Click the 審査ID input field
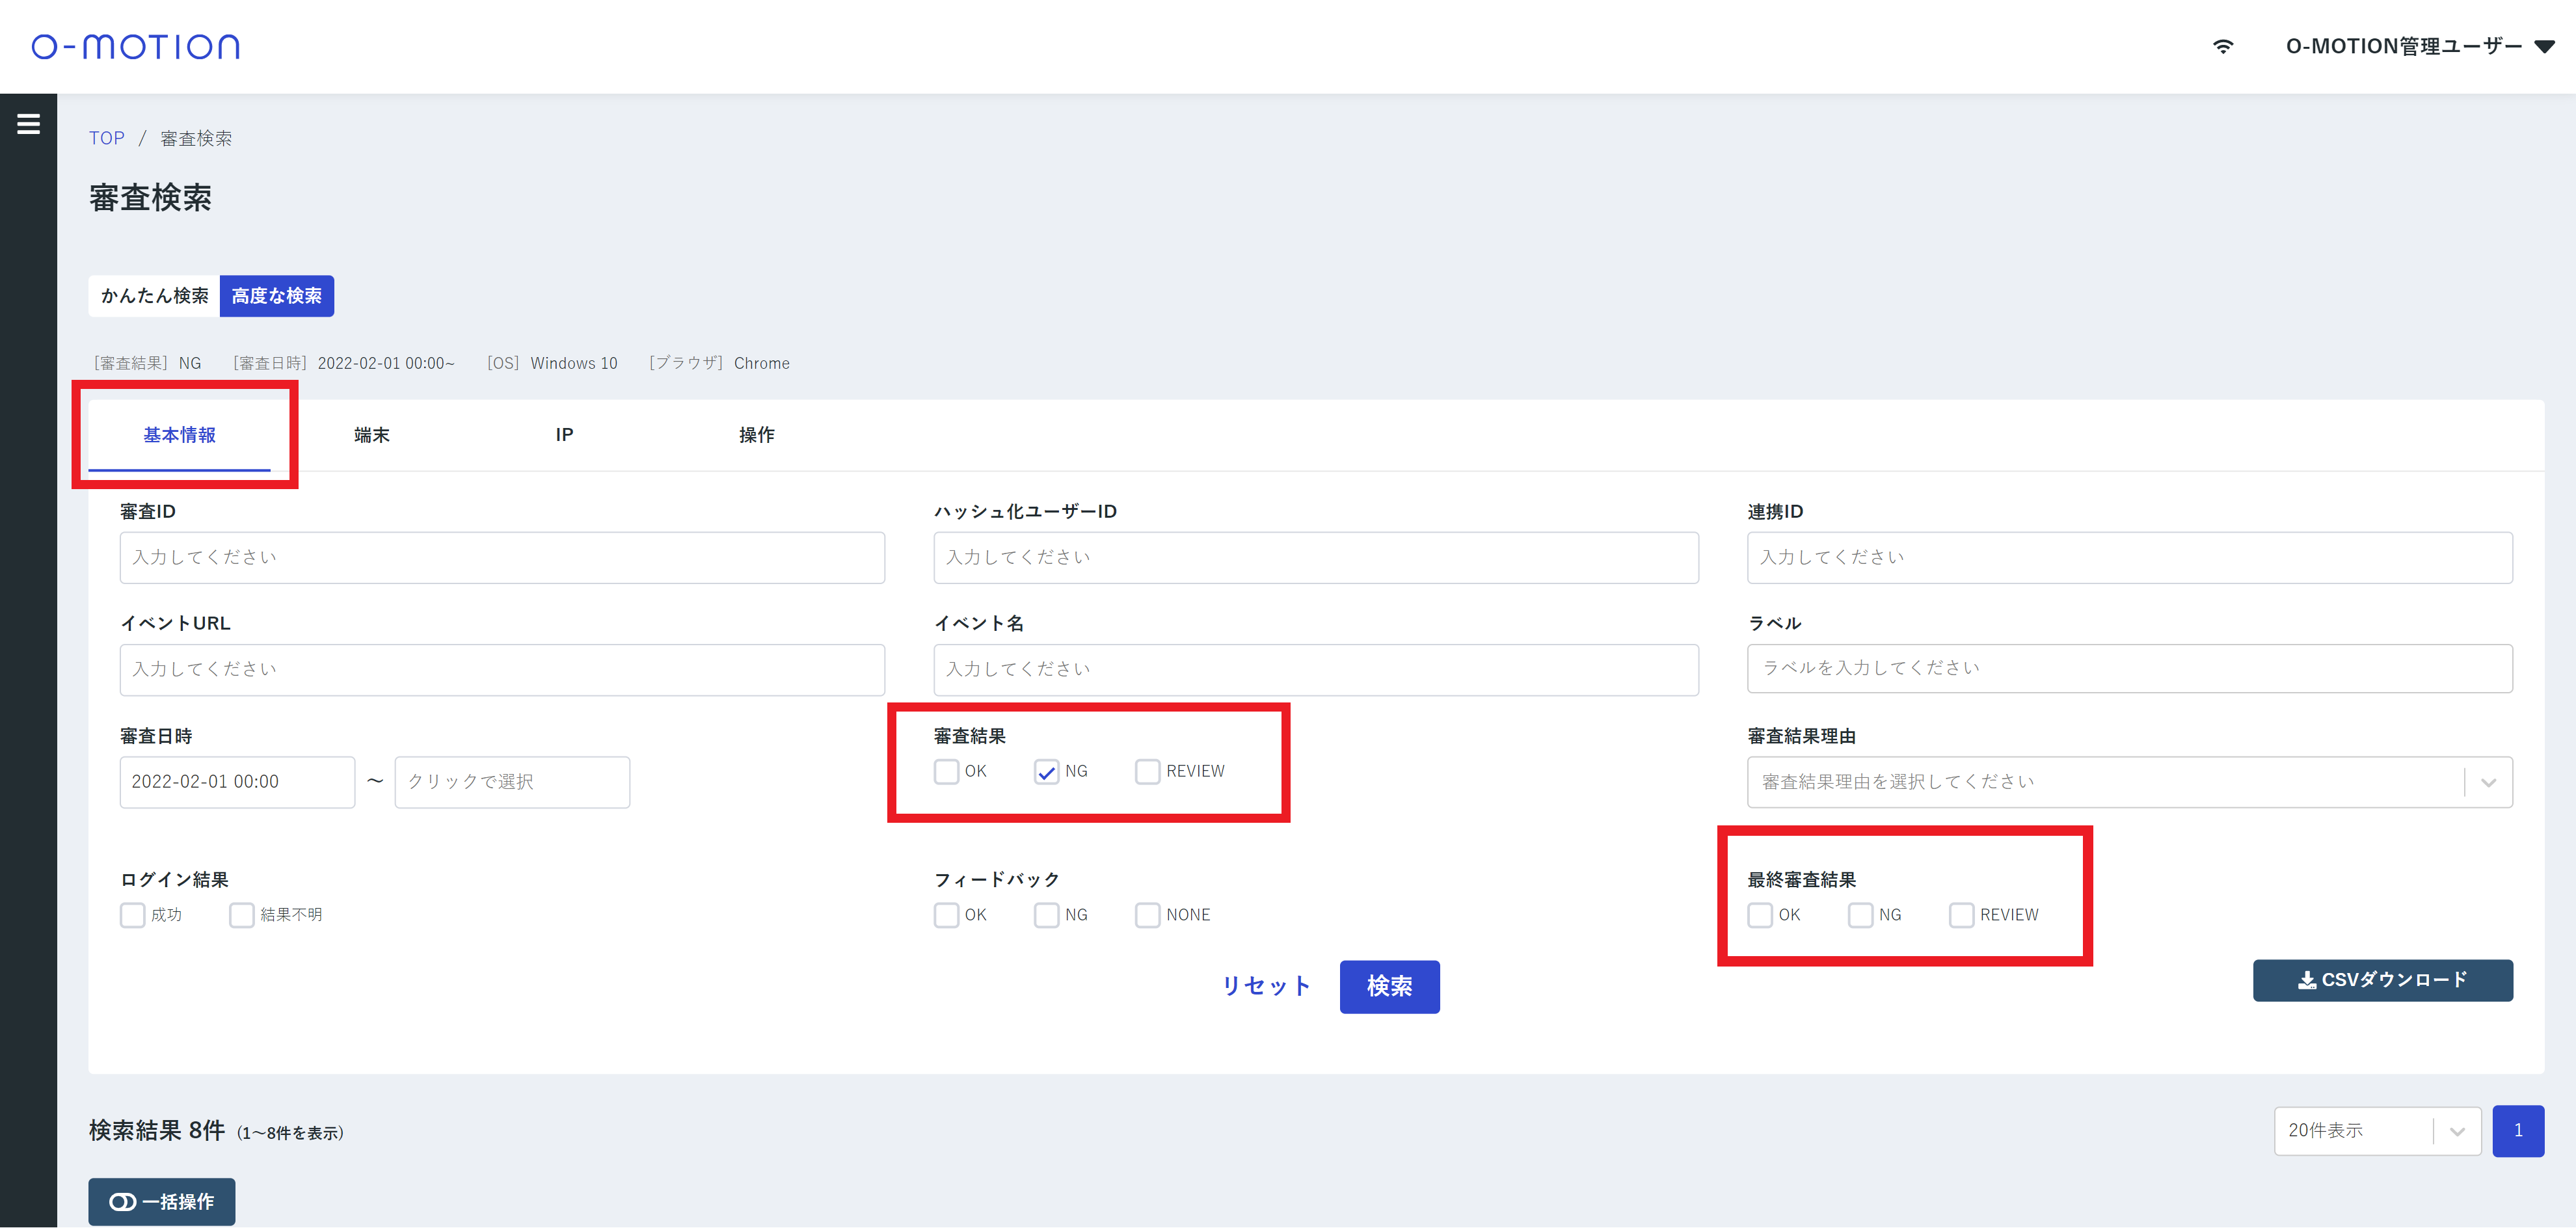 point(501,558)
